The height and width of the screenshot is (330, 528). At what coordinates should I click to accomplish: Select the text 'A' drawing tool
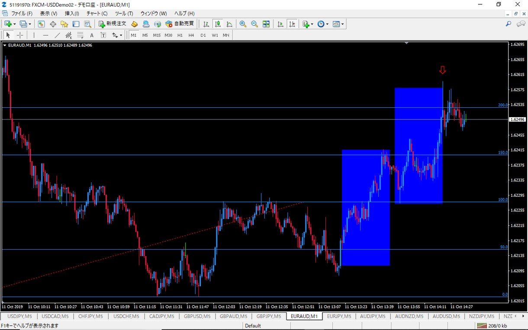click(92, 35)
